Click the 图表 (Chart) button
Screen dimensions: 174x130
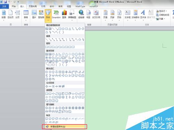[x=64, y=14]
